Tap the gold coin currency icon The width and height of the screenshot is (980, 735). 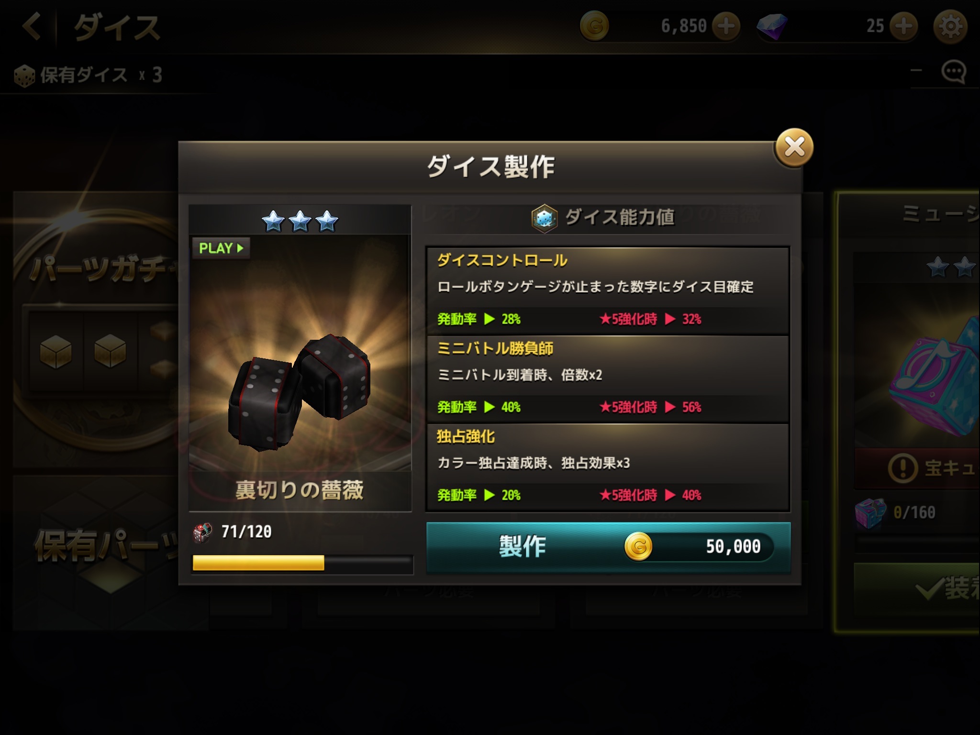point(594,26)
